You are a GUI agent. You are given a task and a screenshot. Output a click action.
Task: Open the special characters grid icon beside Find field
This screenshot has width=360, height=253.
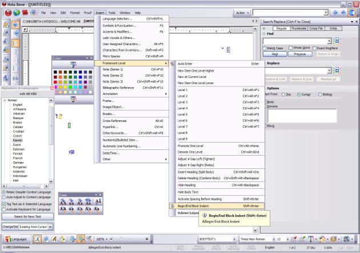click(x=337, y=41)
